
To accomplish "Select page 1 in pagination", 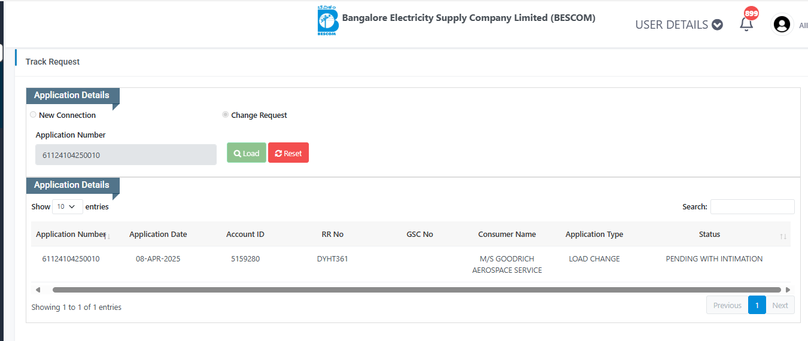I will (757, 305).
